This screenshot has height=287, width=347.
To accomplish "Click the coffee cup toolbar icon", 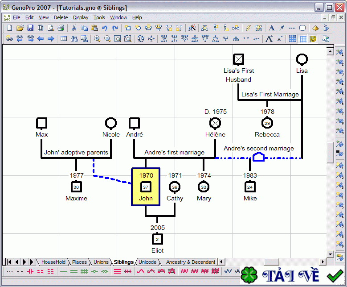I will click(x=326, y=28).
